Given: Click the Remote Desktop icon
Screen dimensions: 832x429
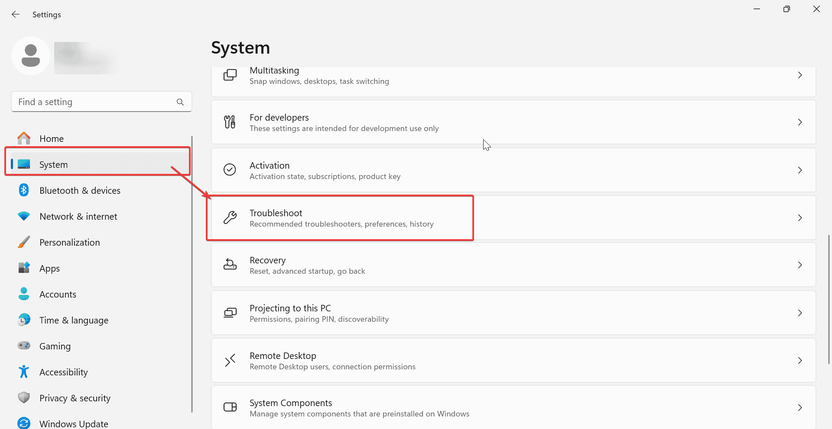Looking at the screenshot, I should (230, 360).
